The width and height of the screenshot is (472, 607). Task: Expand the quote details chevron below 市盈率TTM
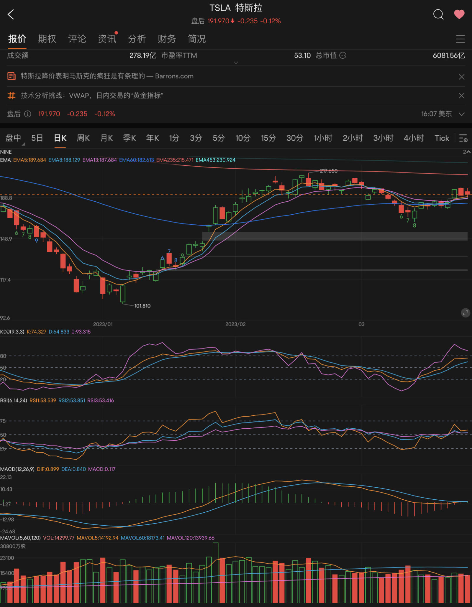point(236,63)
